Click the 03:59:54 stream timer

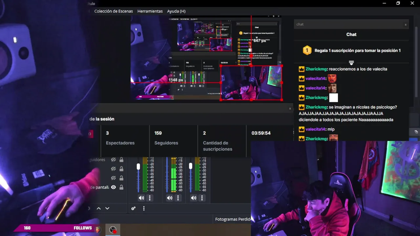click(261, 133)
